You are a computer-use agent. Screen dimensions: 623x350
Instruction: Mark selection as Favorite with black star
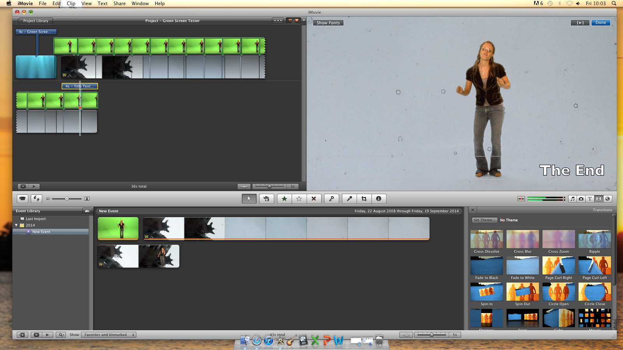[x=284, y=199]
